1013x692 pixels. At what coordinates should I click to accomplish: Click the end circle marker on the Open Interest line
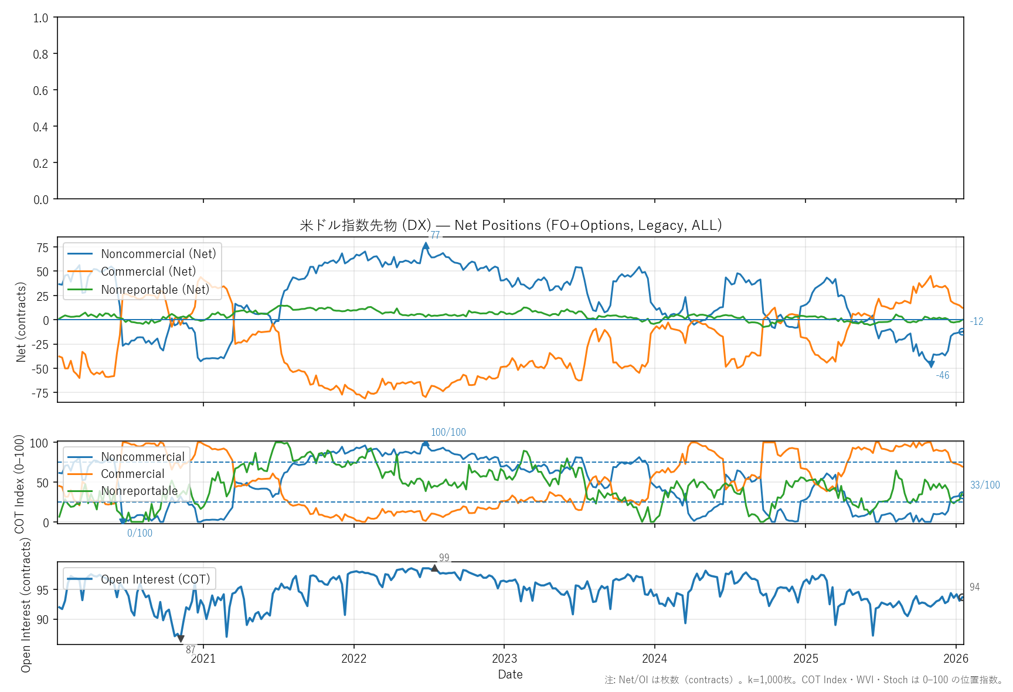(x=962, y=597)
